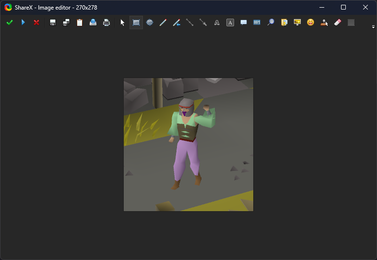Click the green checkmark to run after-capture tasks

click(x=10, y=23)
